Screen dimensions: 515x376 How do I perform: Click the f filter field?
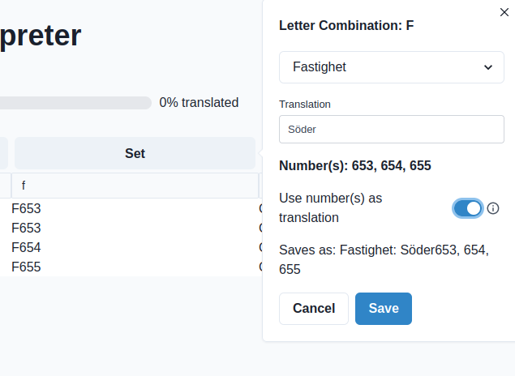(x=135, y=186)
